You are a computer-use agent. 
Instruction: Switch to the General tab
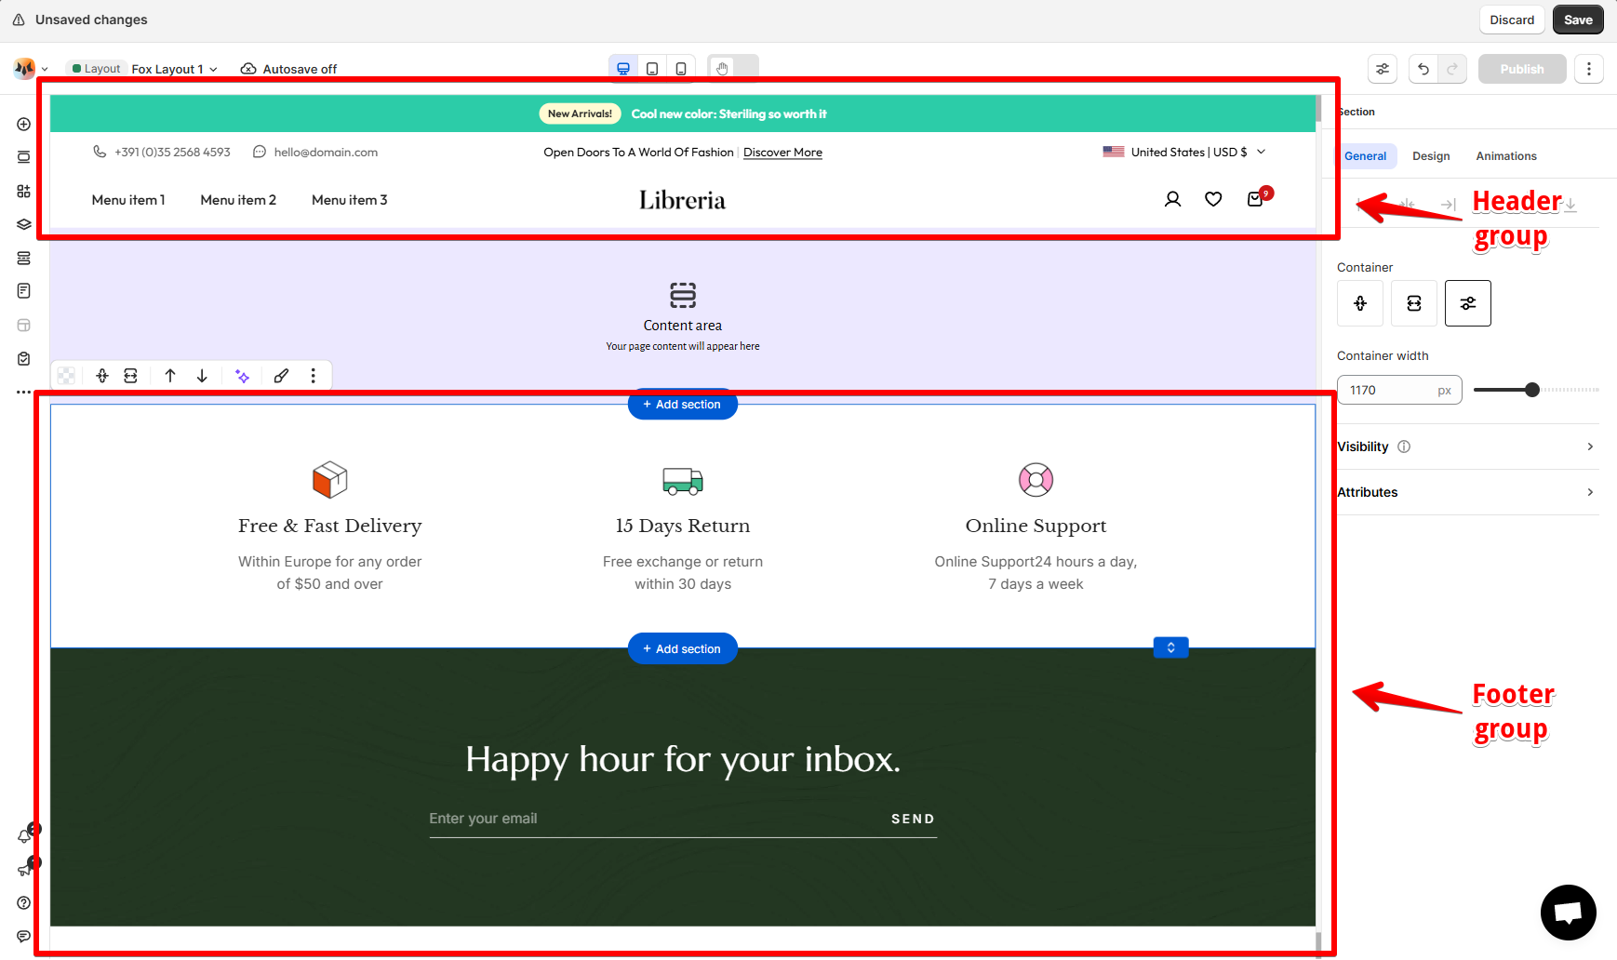pyautogui.click(x=1365, y=156)
